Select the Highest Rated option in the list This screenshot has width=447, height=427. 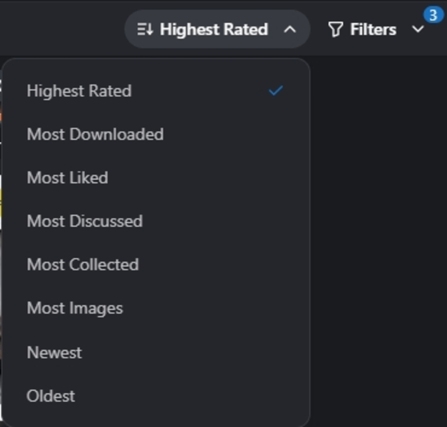156,91
